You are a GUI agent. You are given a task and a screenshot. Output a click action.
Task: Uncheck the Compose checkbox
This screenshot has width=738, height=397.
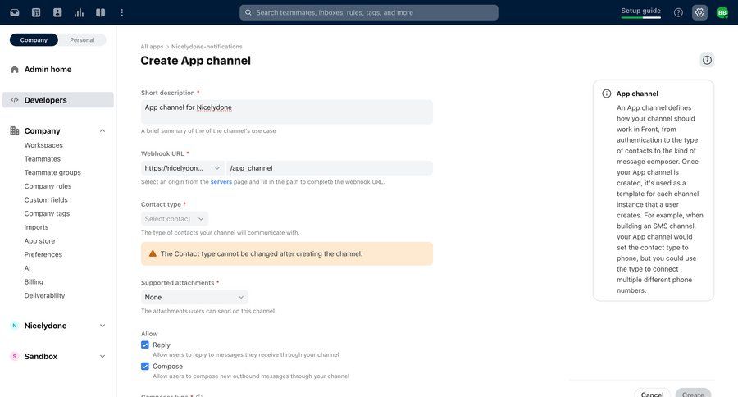[145, 366]
